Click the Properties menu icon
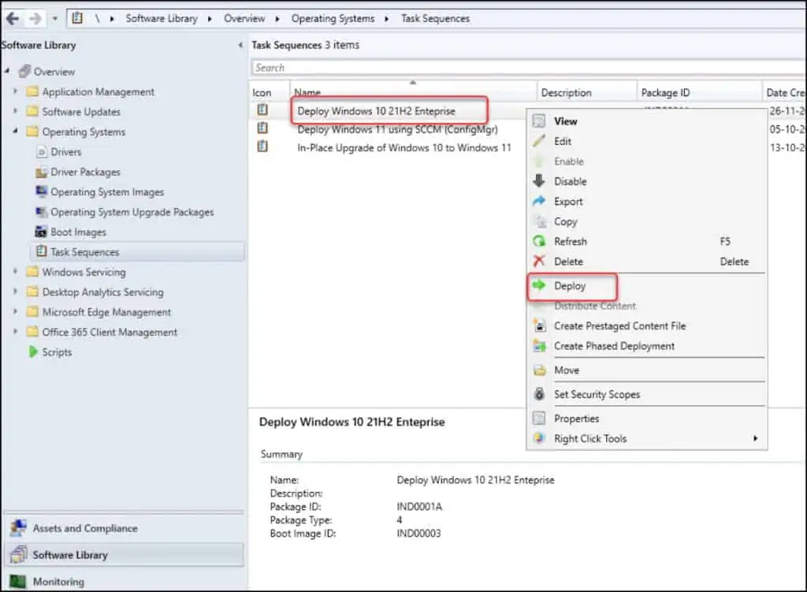Image resolution: width=807 pixels, height=592 pixels. pyautogui.click(x=539, y=418)
